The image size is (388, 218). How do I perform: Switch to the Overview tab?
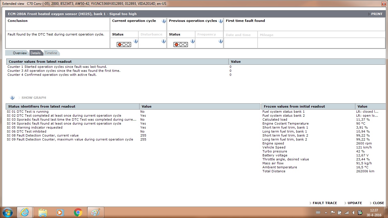tap(20, 53)
